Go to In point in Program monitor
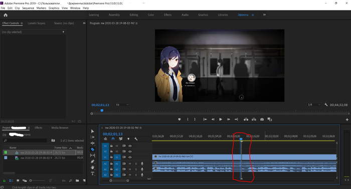The image size is (351, 189). coord(205,119)
